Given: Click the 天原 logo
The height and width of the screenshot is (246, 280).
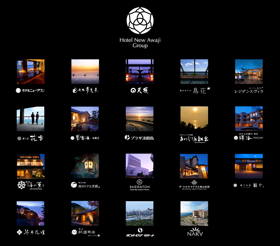Looking at the screenshot, I should [139, 90].
